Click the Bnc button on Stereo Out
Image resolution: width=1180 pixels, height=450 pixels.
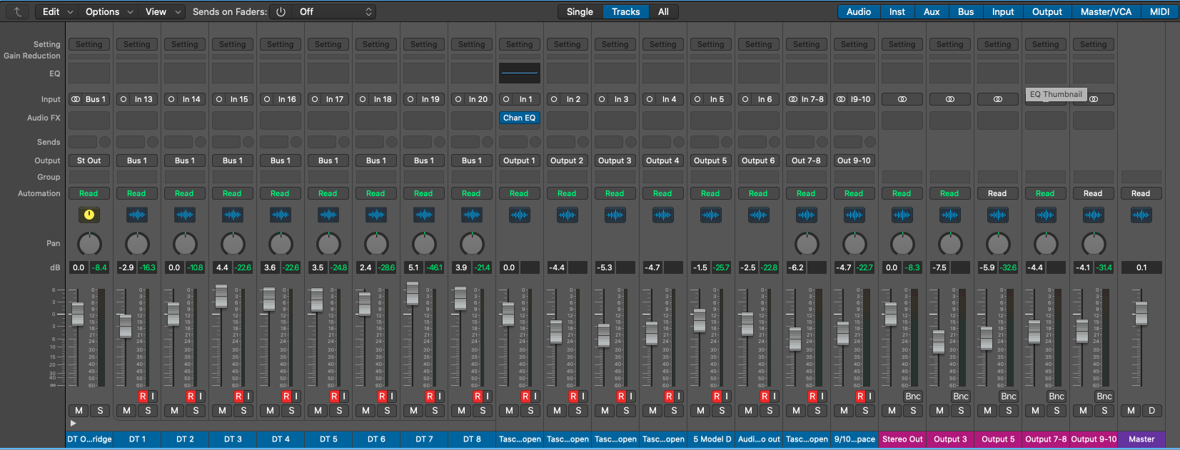tap(913, 397)
